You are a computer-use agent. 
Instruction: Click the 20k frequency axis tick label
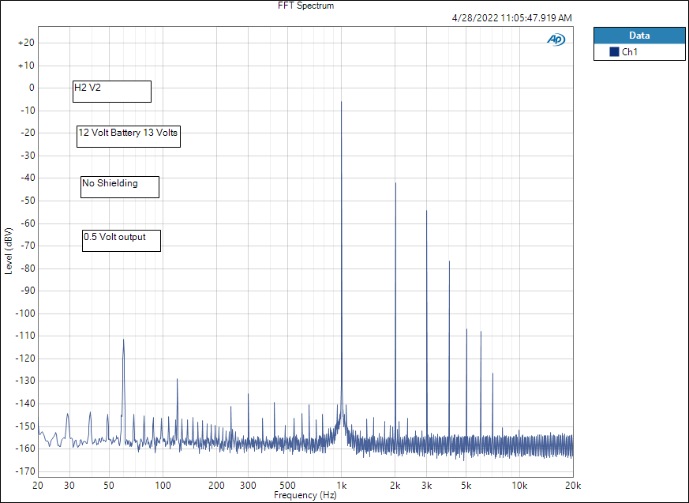[x=573, y=486]
